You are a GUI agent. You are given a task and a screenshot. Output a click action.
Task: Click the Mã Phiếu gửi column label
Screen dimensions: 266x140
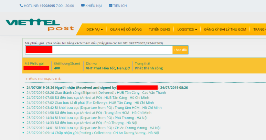(x=34, y=63)
